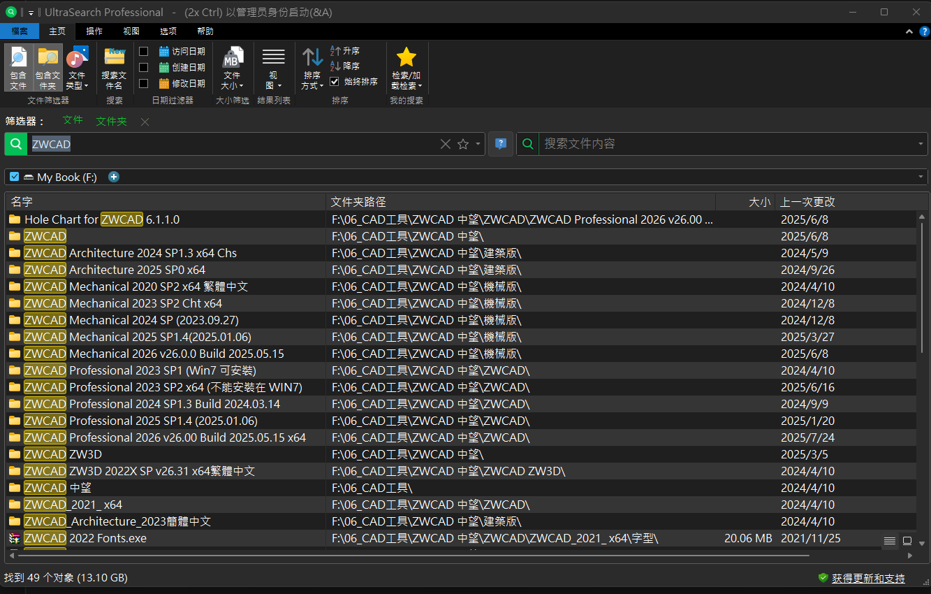931x594 pixels.
Task: Toggle the 包含文件夹 include-folders filter icon
Action: [x=47, y=68]
